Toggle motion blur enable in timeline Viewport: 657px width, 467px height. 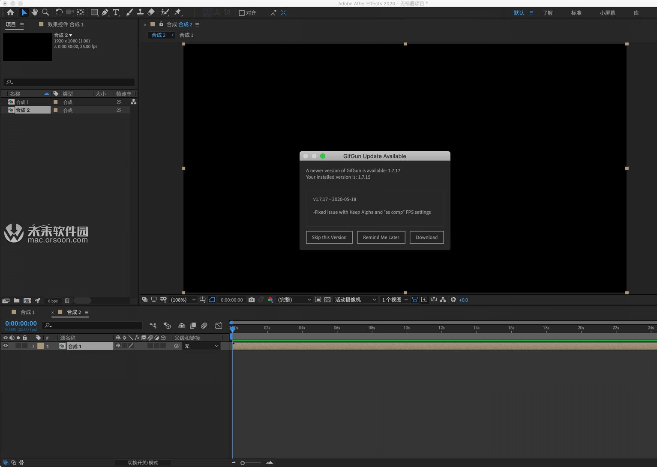[204, 326]
